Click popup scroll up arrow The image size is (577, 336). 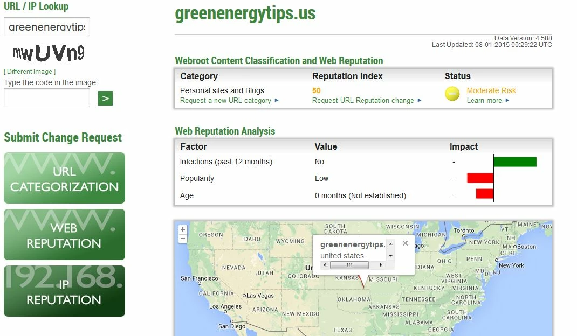coord(390,244)
